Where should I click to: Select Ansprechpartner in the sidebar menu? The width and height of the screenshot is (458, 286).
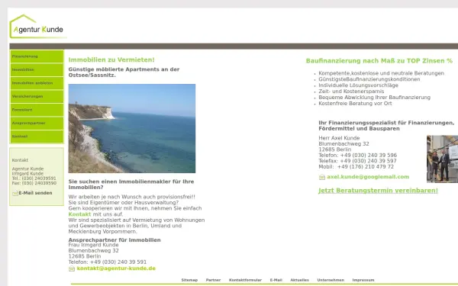(x=37, y=123)
